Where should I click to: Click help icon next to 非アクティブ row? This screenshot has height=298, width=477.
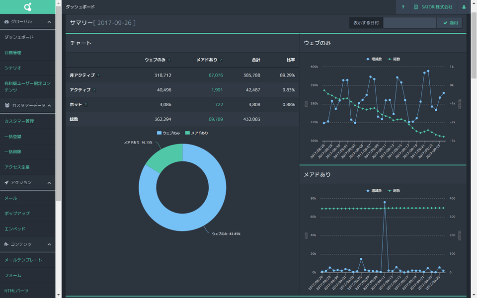click(x=98, y=75)
